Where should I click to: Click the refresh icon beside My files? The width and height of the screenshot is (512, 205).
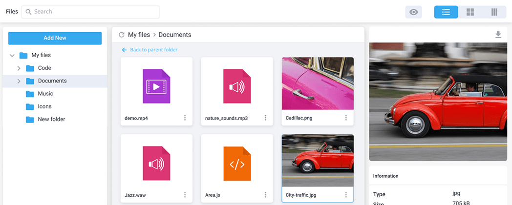[122, 35]
